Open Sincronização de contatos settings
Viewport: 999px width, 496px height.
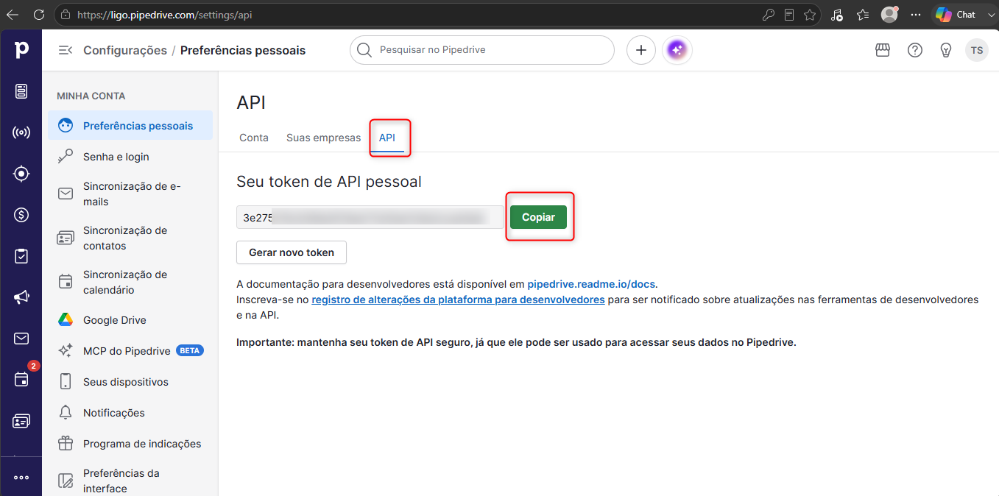click(130, 238)
